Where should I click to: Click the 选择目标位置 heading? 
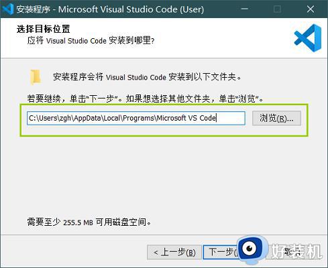[43, 29]
